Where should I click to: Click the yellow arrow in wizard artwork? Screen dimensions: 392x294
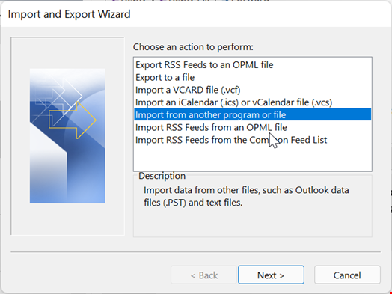coord(72,120)
